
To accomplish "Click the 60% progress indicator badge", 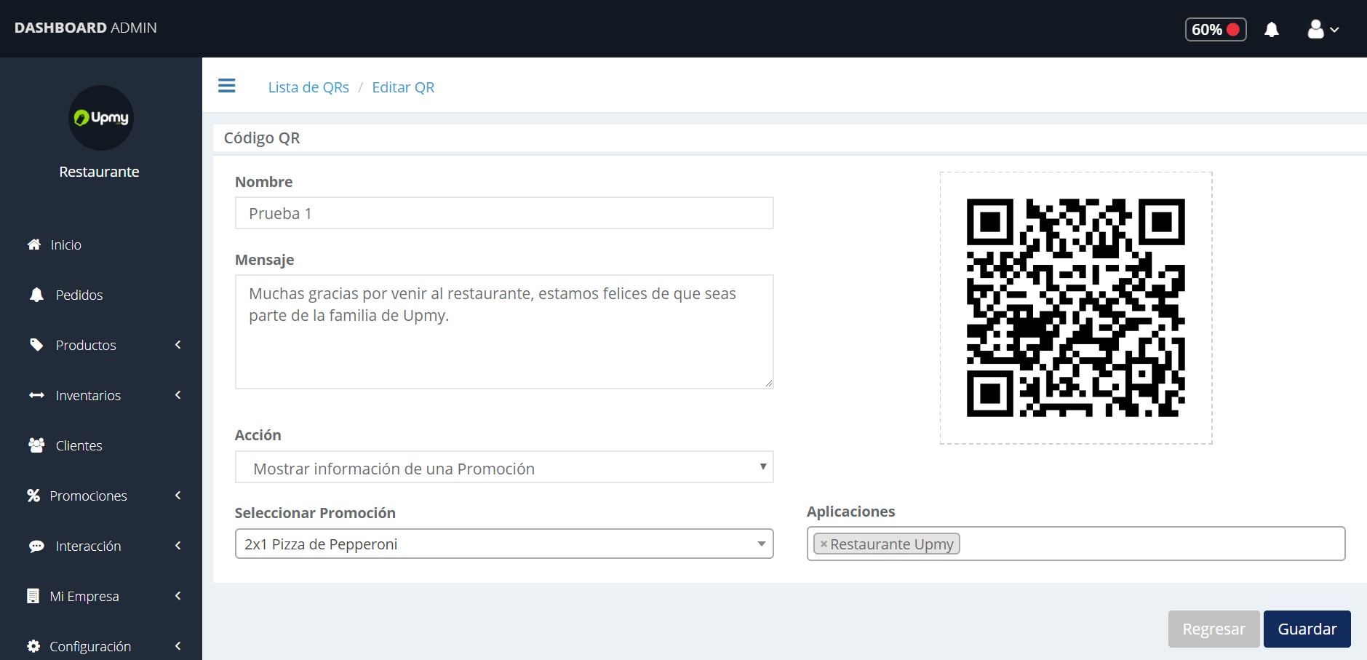I will point(1216,30).
